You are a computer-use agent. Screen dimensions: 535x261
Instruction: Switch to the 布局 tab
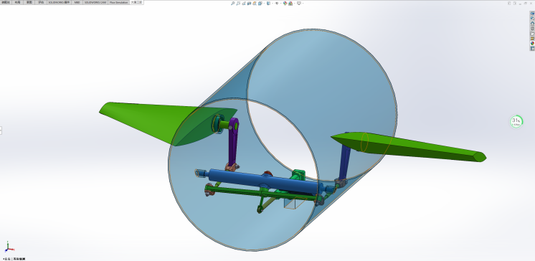pos(17,2)
